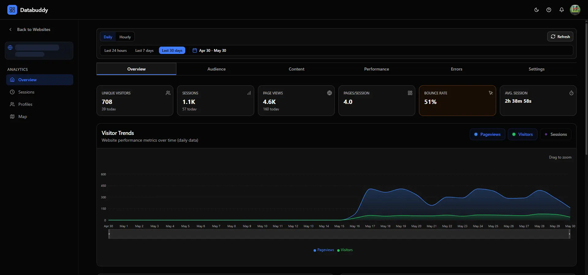Select Last 7 days range

coord(144,50)
